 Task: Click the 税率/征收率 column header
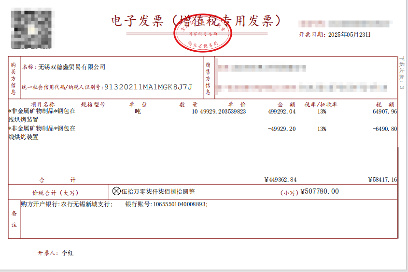(321, 105)
